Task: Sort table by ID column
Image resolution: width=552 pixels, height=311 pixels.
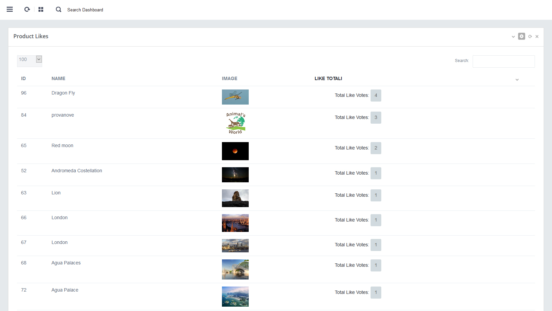Action: click(x=23, y=78)
